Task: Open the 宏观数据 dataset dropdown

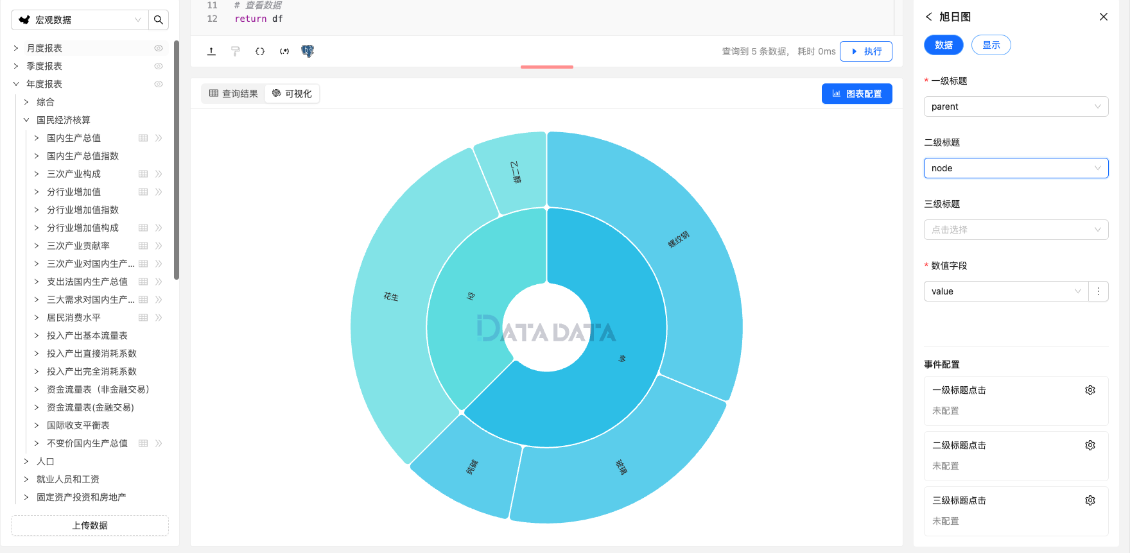Action: (x=80, y=20)
